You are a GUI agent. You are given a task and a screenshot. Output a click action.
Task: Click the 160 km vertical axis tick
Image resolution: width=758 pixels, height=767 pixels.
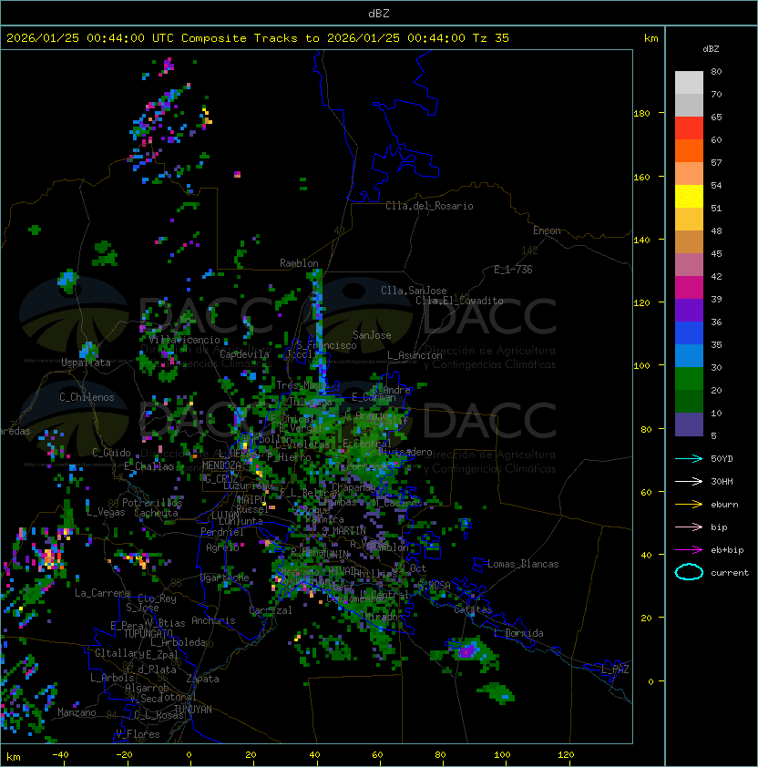pos(641,177)
